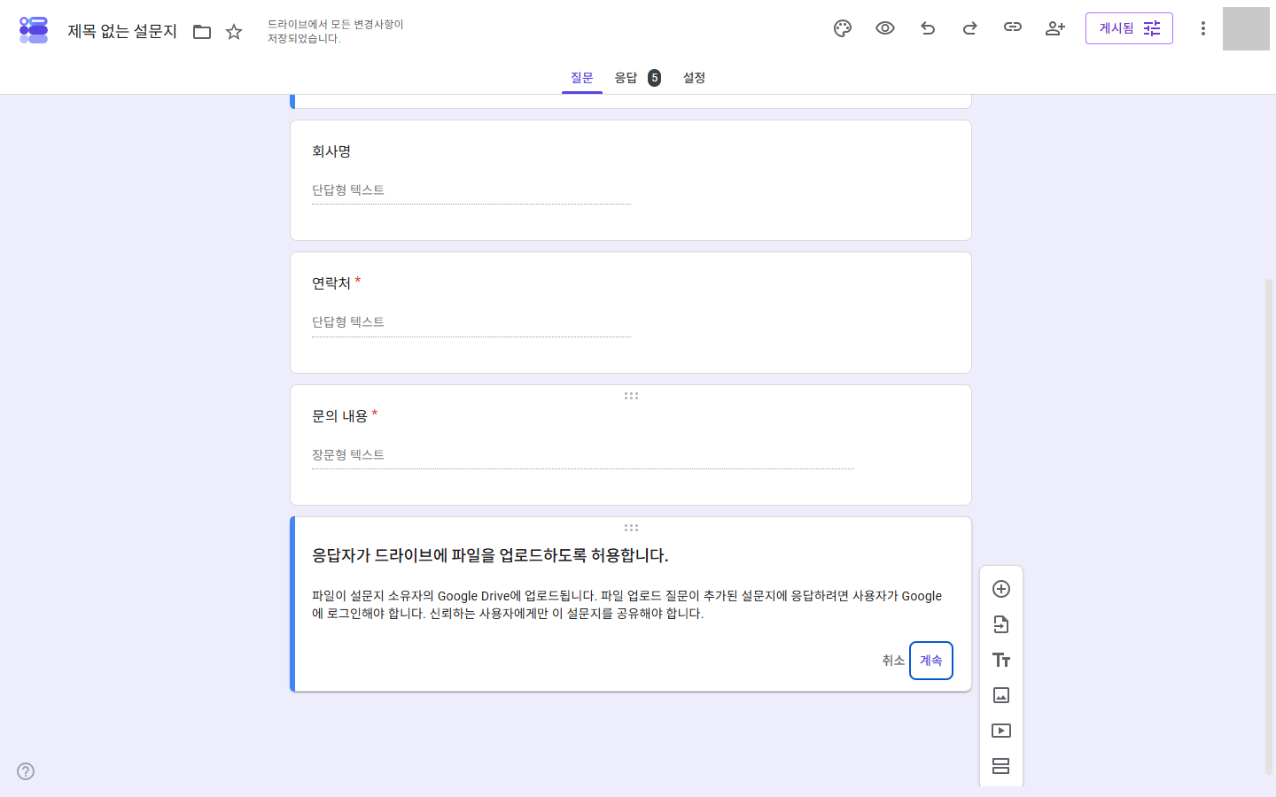This screenshot has width=1276, height=797.
Task: Confirm file upload with 계속
Action: pos(931,661)
